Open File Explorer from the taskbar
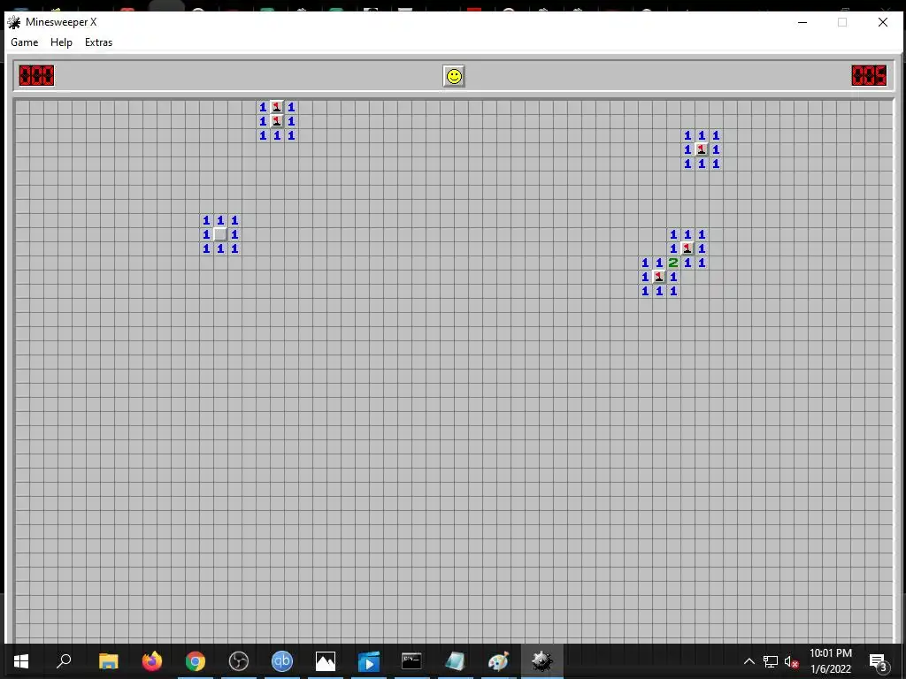Screen dimensions: 906x679 pyautogui.click(x=108, y=661)
